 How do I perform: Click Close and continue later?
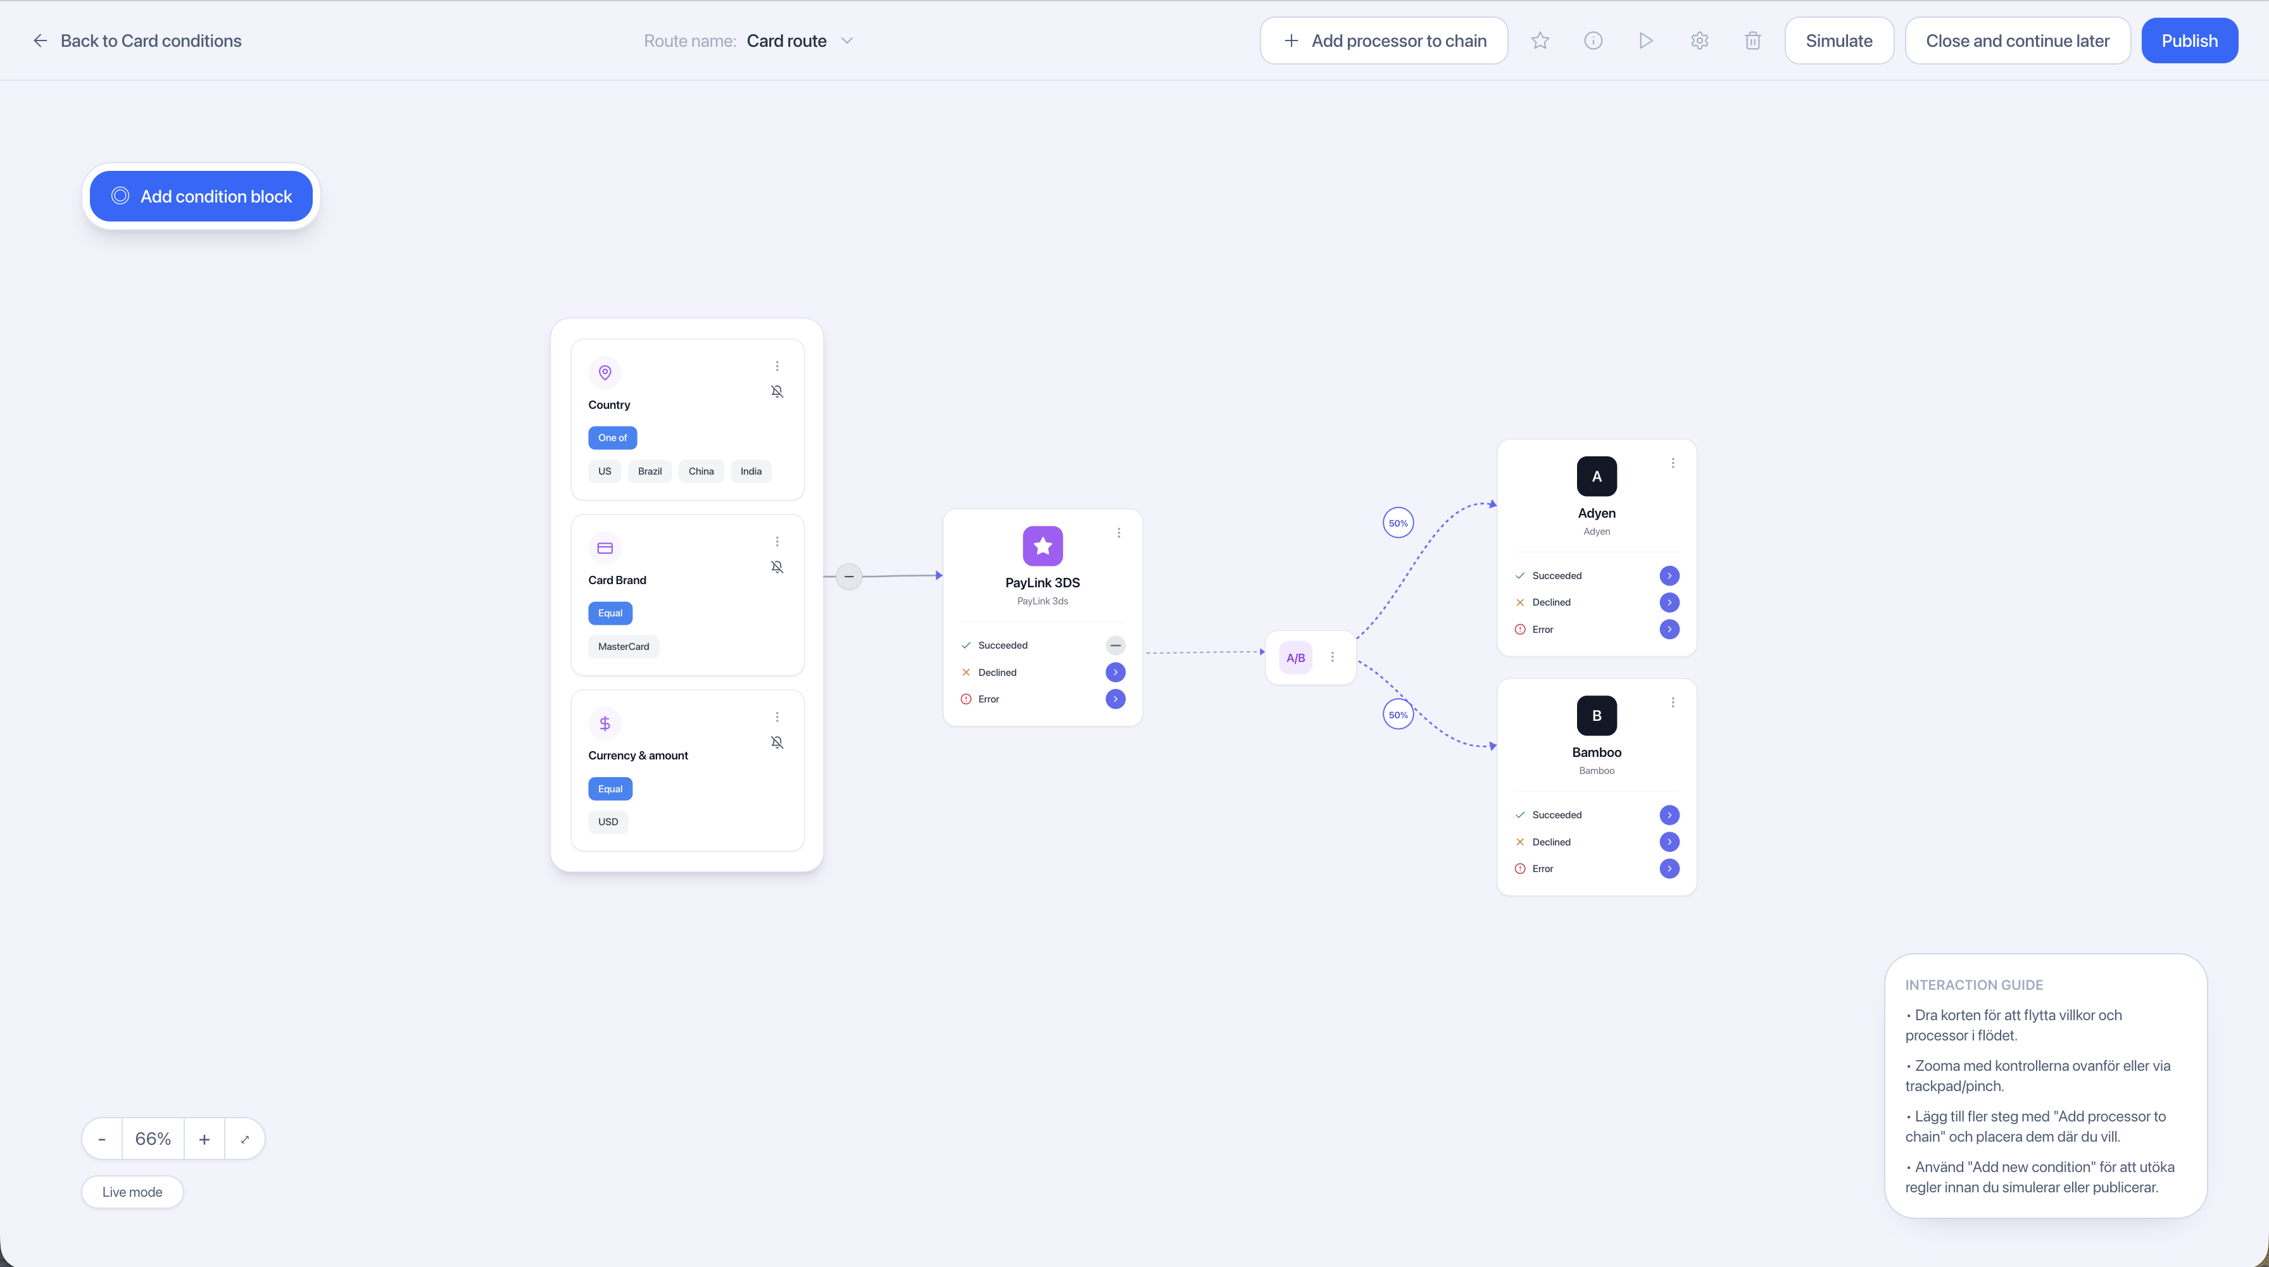click(2017, 41)
